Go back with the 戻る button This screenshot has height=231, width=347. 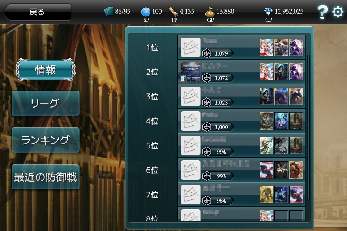coord(37,12)
